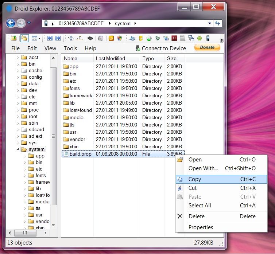The height and width of the screenshot is (254, 275).
Task: Click the system segment in address bar
Action: [x=123, y=23]
